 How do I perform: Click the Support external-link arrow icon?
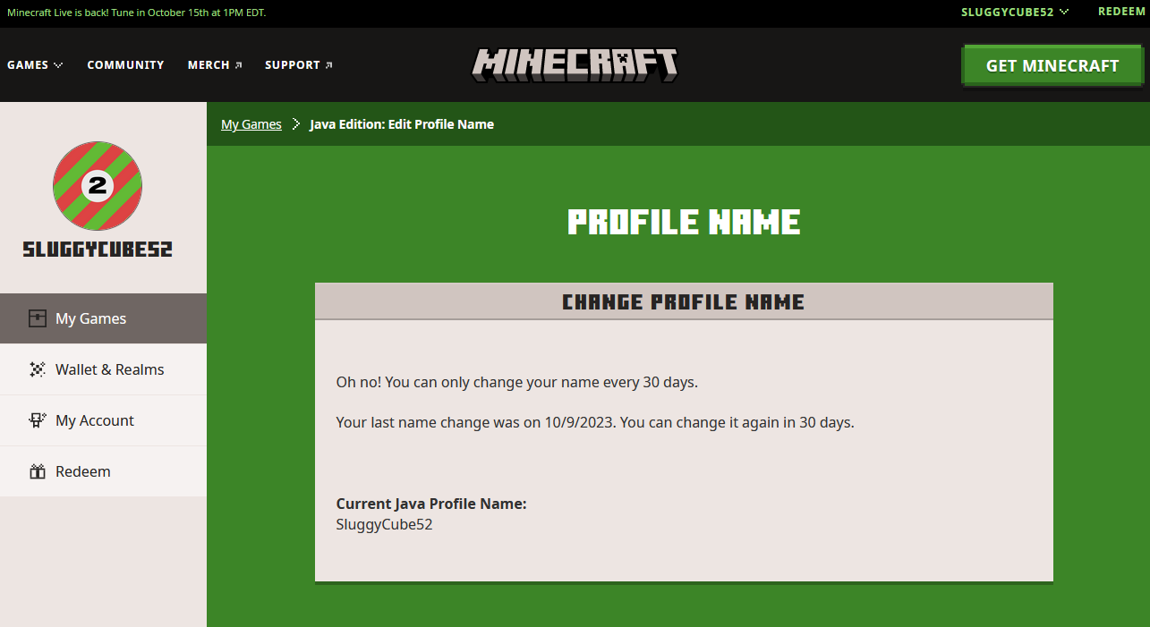(x=328, y=65)
